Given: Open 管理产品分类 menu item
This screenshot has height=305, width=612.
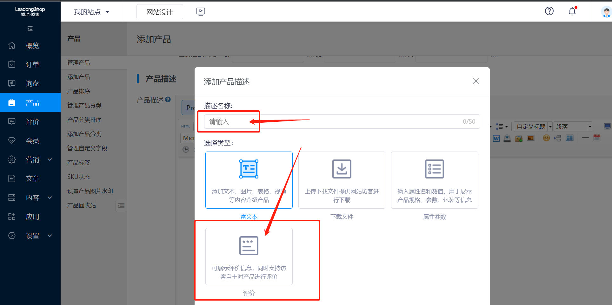Looking at the screenshot, I should pos(84,105).
